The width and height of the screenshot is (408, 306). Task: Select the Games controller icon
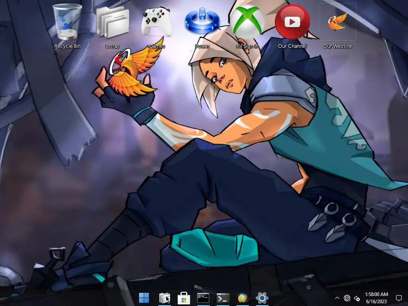click(x=157, y=22)
